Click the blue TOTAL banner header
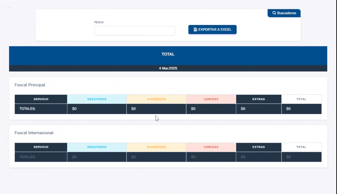The image size is (337, 194). coord(168,54)
